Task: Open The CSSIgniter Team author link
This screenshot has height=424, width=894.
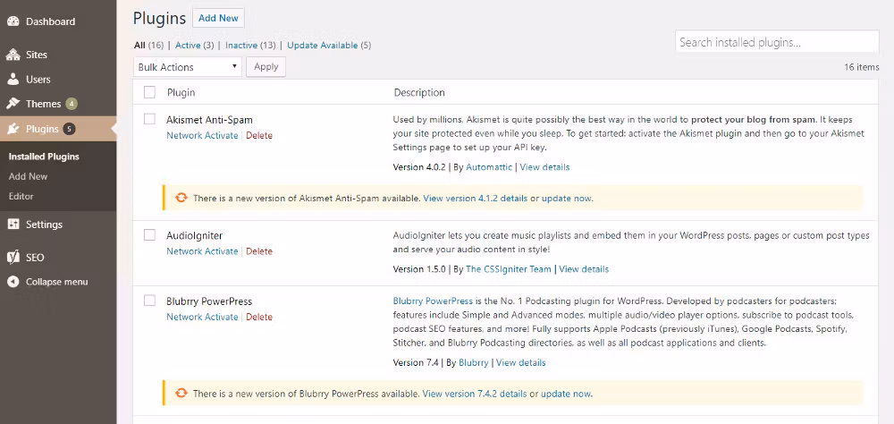Action: pos(509,268)
